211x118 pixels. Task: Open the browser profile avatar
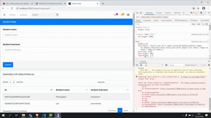click(204, 8)
